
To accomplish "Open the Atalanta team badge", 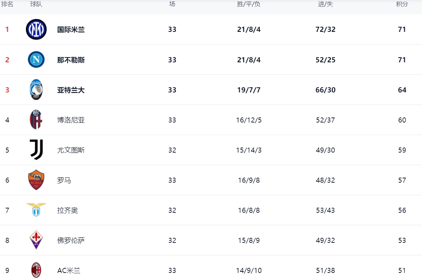I will 36,90.
